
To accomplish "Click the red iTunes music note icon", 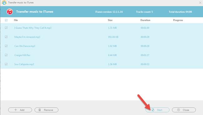I will (10, 12).
